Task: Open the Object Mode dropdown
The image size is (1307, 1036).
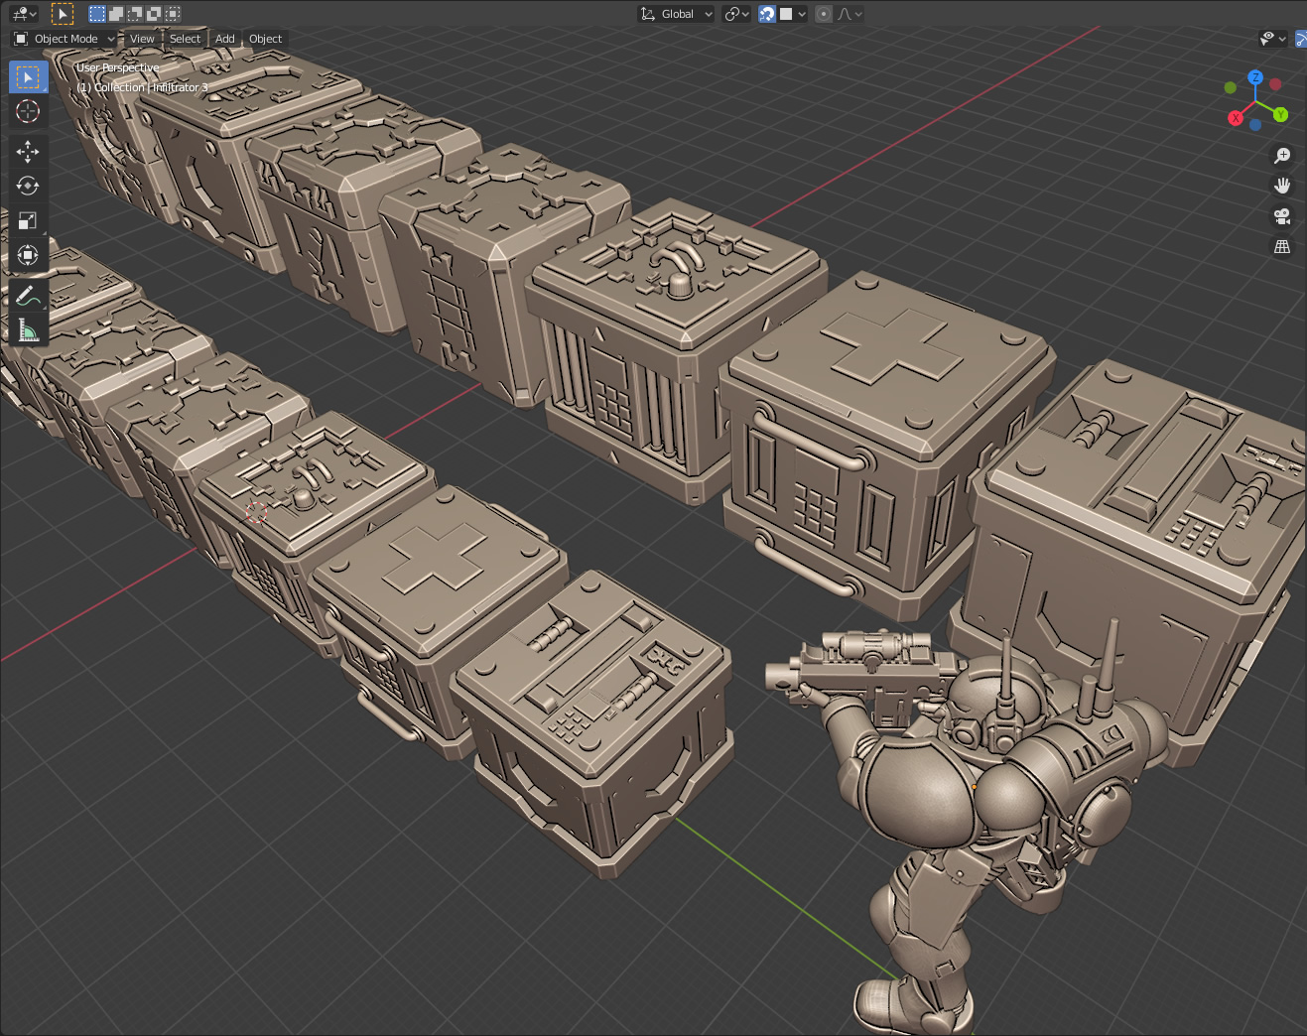Action: (65, 39)
